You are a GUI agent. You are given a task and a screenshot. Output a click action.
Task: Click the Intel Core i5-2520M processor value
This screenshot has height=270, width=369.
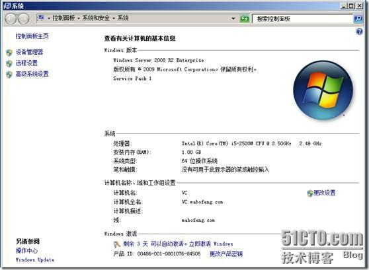tap(251, 143)
